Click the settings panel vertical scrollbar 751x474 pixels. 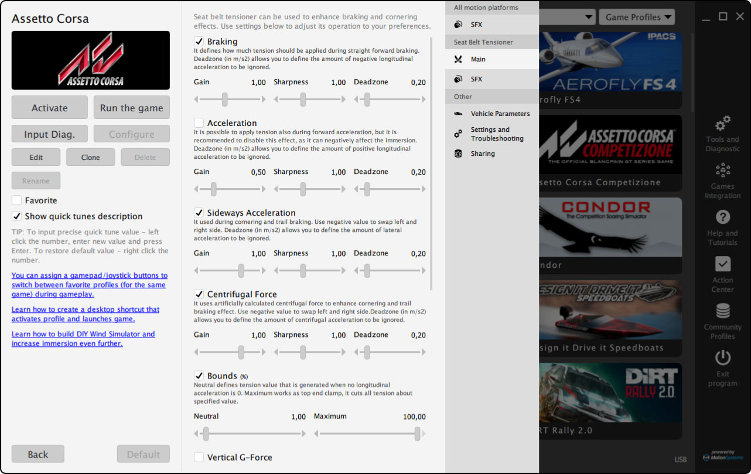pyautogui.click(x=432, y=164)
